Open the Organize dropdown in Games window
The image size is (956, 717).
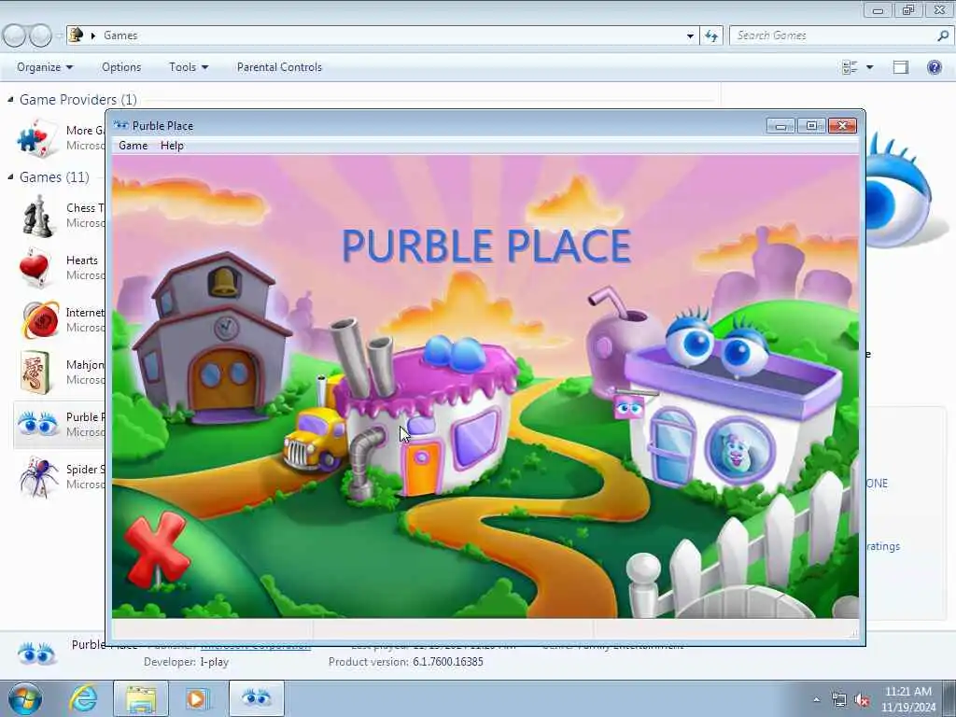point(45,67)
